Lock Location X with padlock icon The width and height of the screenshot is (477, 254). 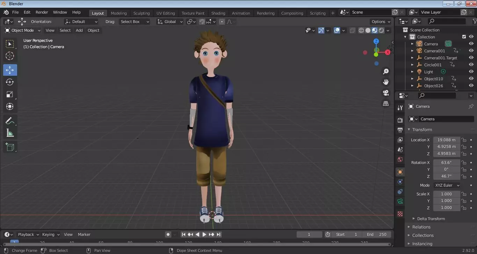click(464, 140)
